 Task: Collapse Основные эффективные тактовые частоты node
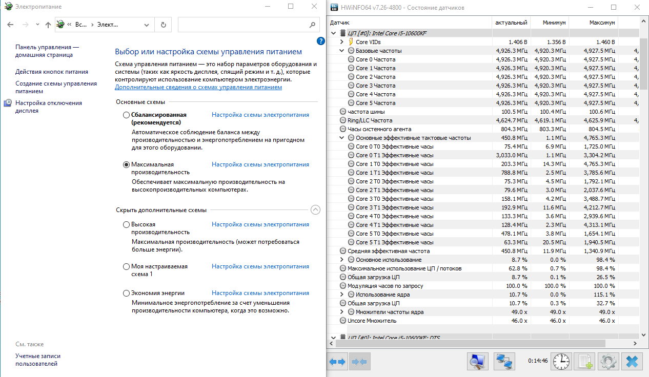point(342,138)
